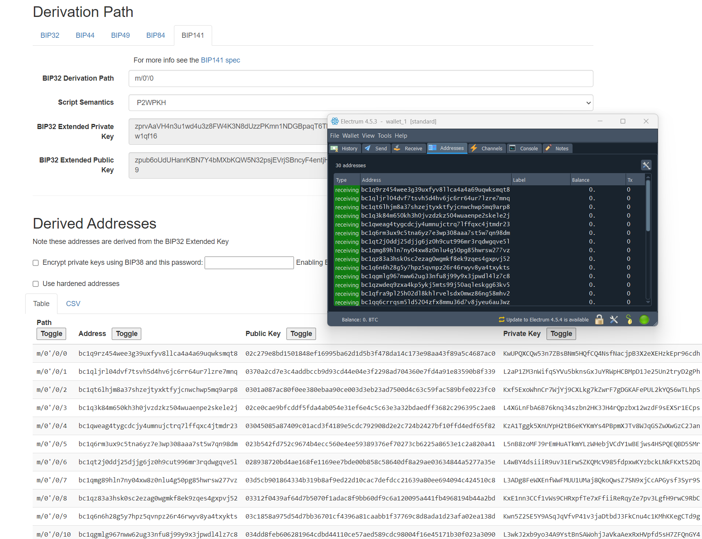Switch to the Console tab in Electrum
The width and height of the screenshot is (702, 539).
pyautogui.click(x=524, y=148)
